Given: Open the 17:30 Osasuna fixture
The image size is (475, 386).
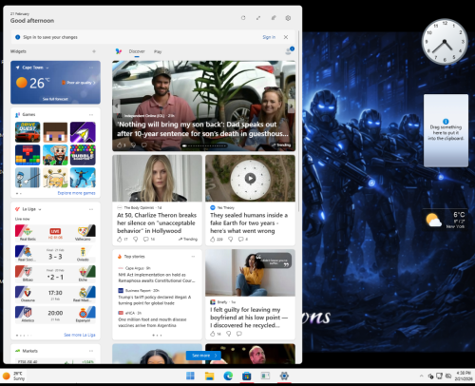Looking at the screenshot, I should pyautogui.click(x=55, y=294).
